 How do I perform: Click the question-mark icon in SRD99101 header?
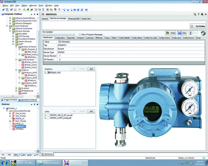[199, 14]
